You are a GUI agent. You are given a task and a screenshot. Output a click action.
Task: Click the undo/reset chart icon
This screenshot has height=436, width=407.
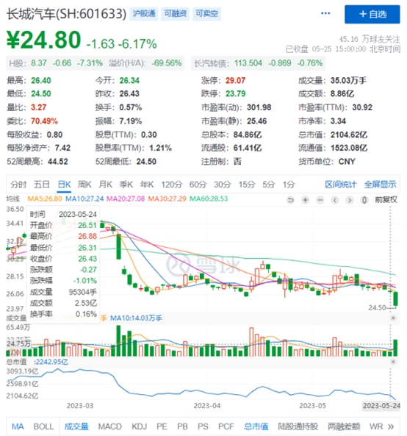[x=290, y=200]
